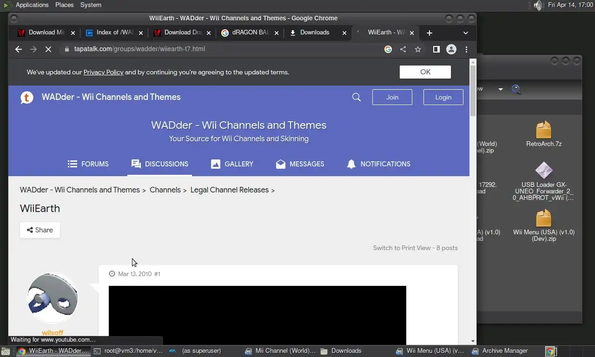Go back using Chrome's back arrow

(x=19, y=49)
